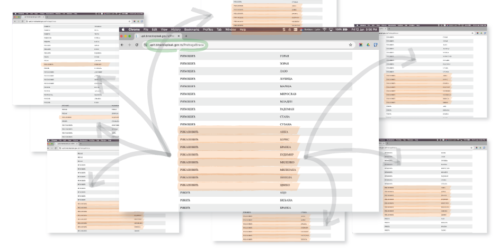Go back with the back arrow
Viewport: 498px width, 248px height.
pyautogui.click(x=122, y=45)
